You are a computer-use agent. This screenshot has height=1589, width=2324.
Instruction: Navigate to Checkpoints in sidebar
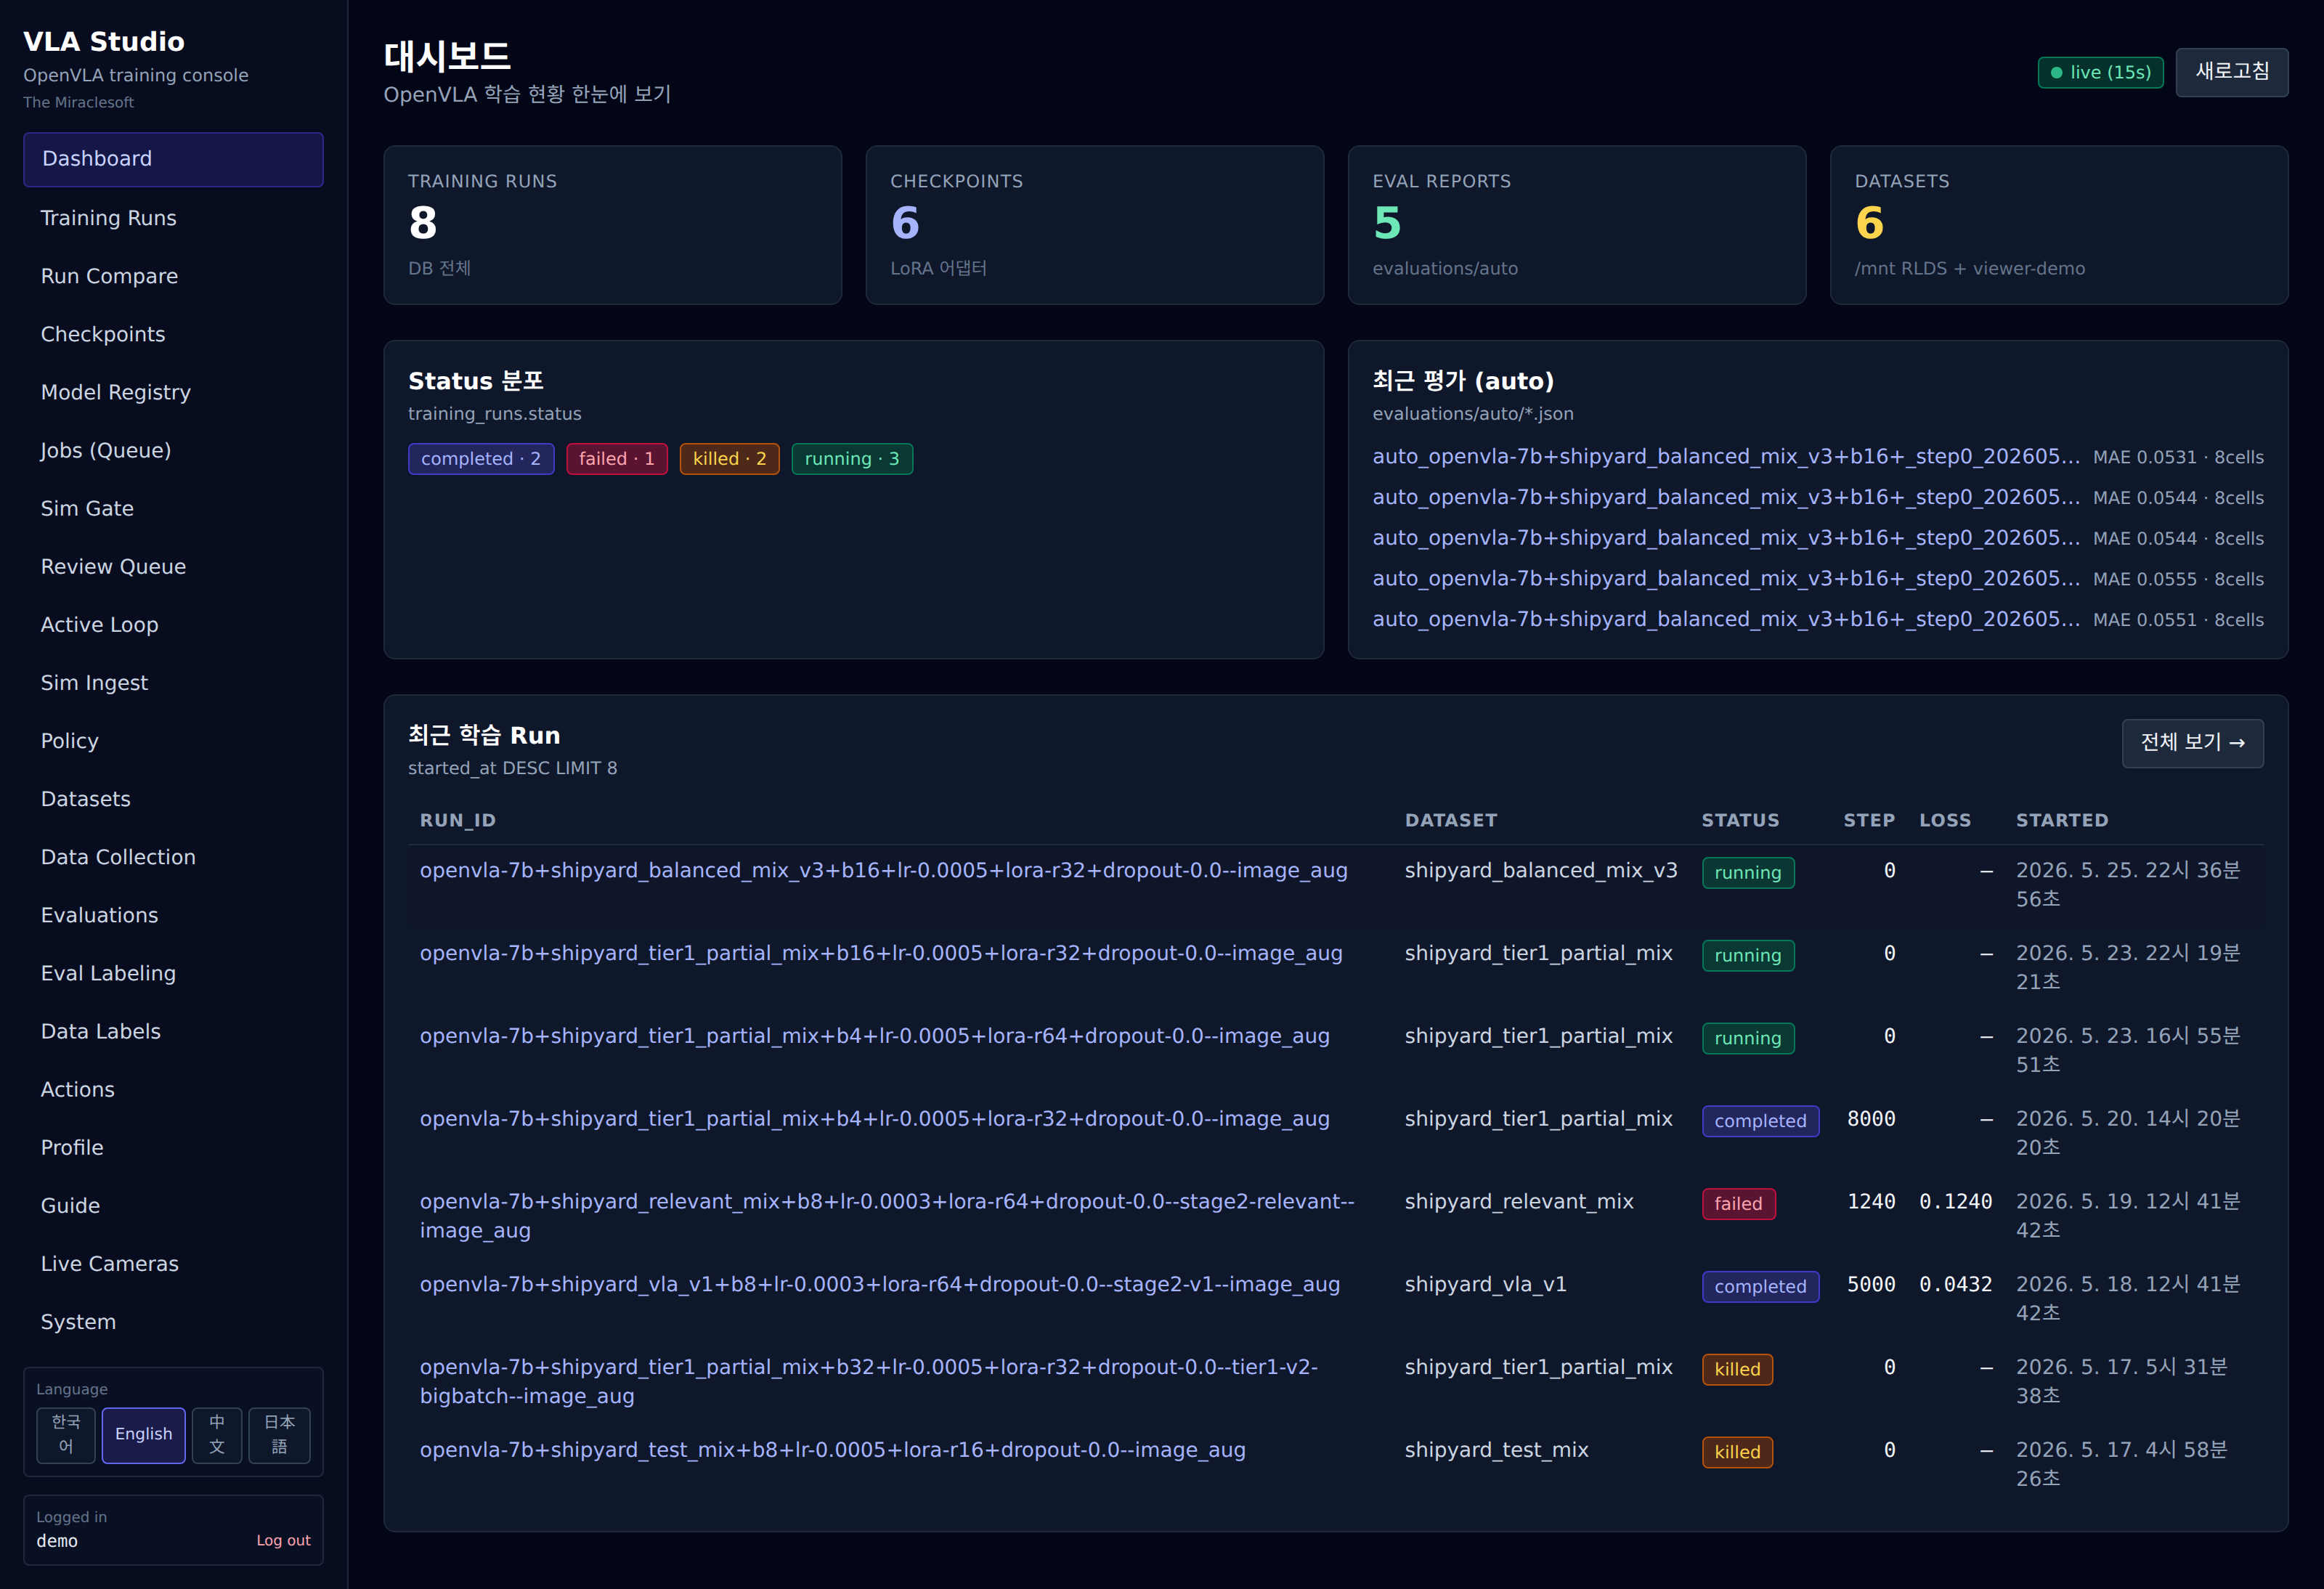click(173, 334)
